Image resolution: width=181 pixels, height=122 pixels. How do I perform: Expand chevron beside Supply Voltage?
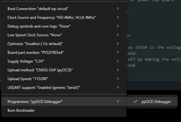pyautogui.click(x=118, y=61)
